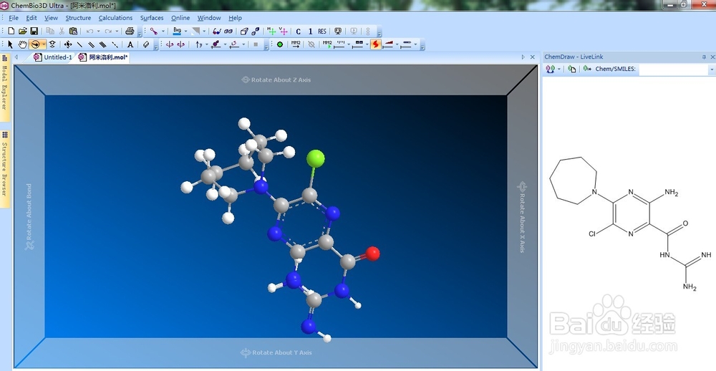Pin the ChemDraw LiveLink panel
This screenshot has height=371, width=716.
pyautogui.click(x=704, y=57)
